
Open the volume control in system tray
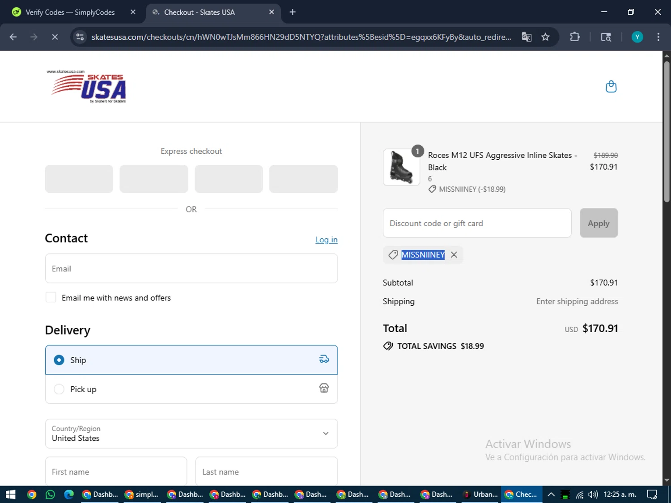point(593,495)
